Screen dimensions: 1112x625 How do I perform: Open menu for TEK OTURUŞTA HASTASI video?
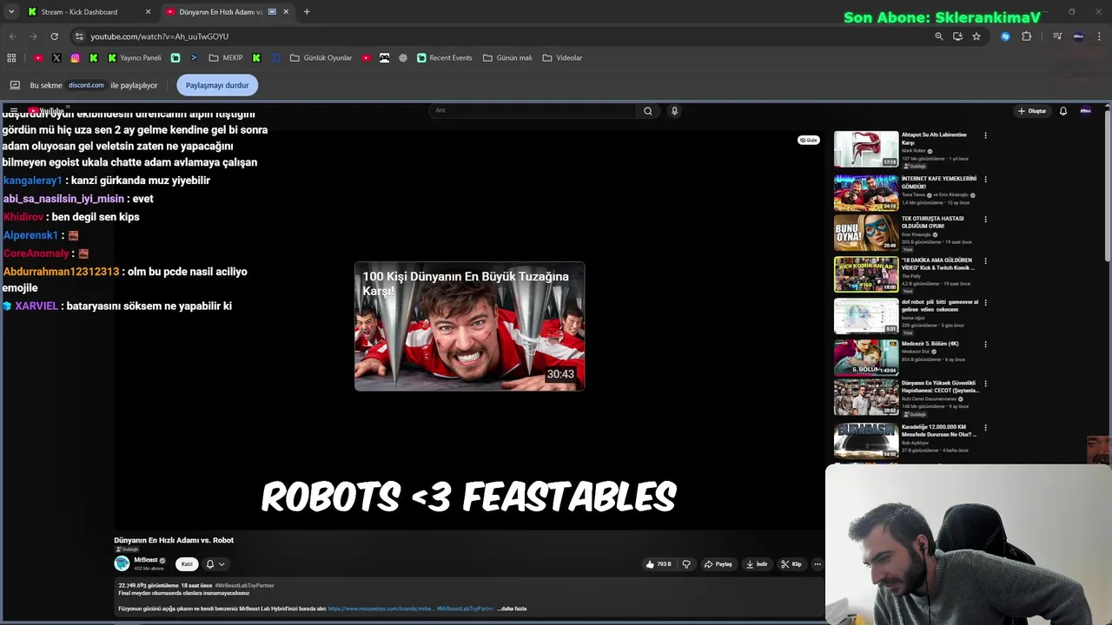click(x=985, y=220)
